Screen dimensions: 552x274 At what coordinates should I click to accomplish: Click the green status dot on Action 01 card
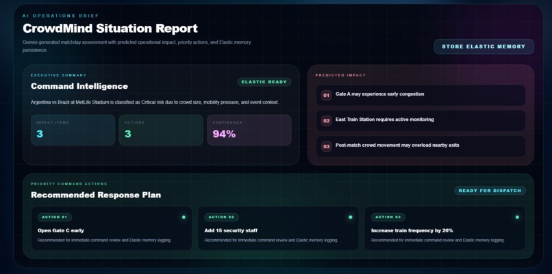coord(184,217)
